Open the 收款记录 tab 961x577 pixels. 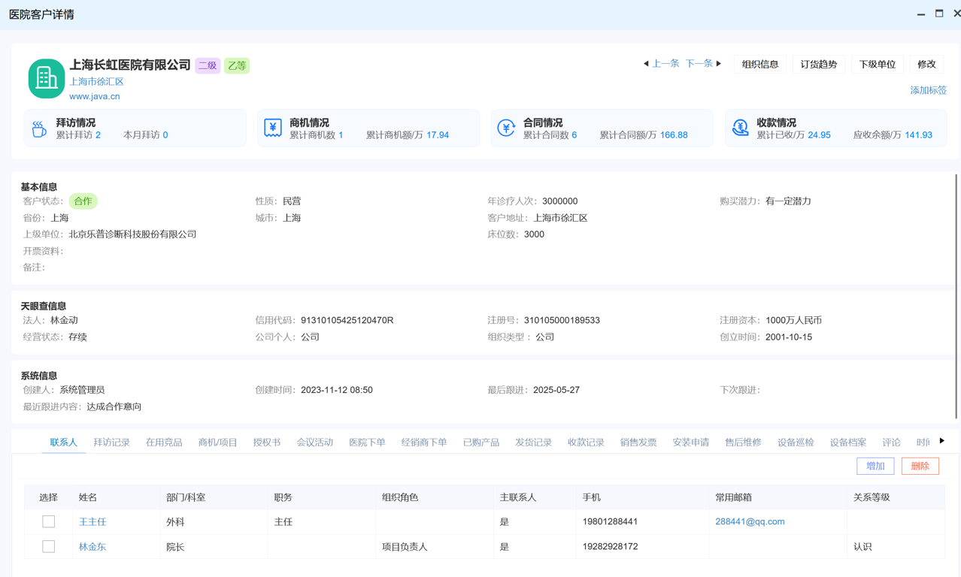[x=586, y=443]
